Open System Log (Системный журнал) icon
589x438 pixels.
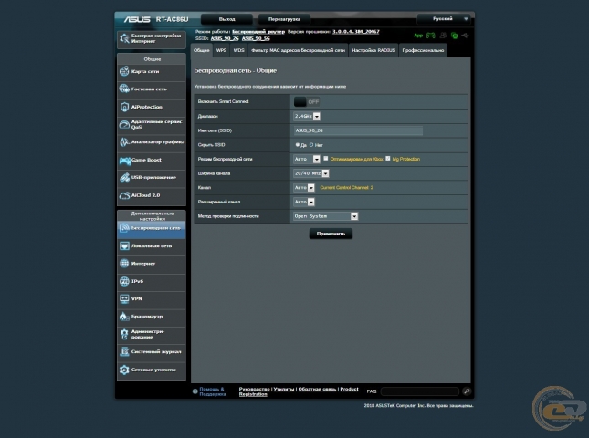(124, 351)
